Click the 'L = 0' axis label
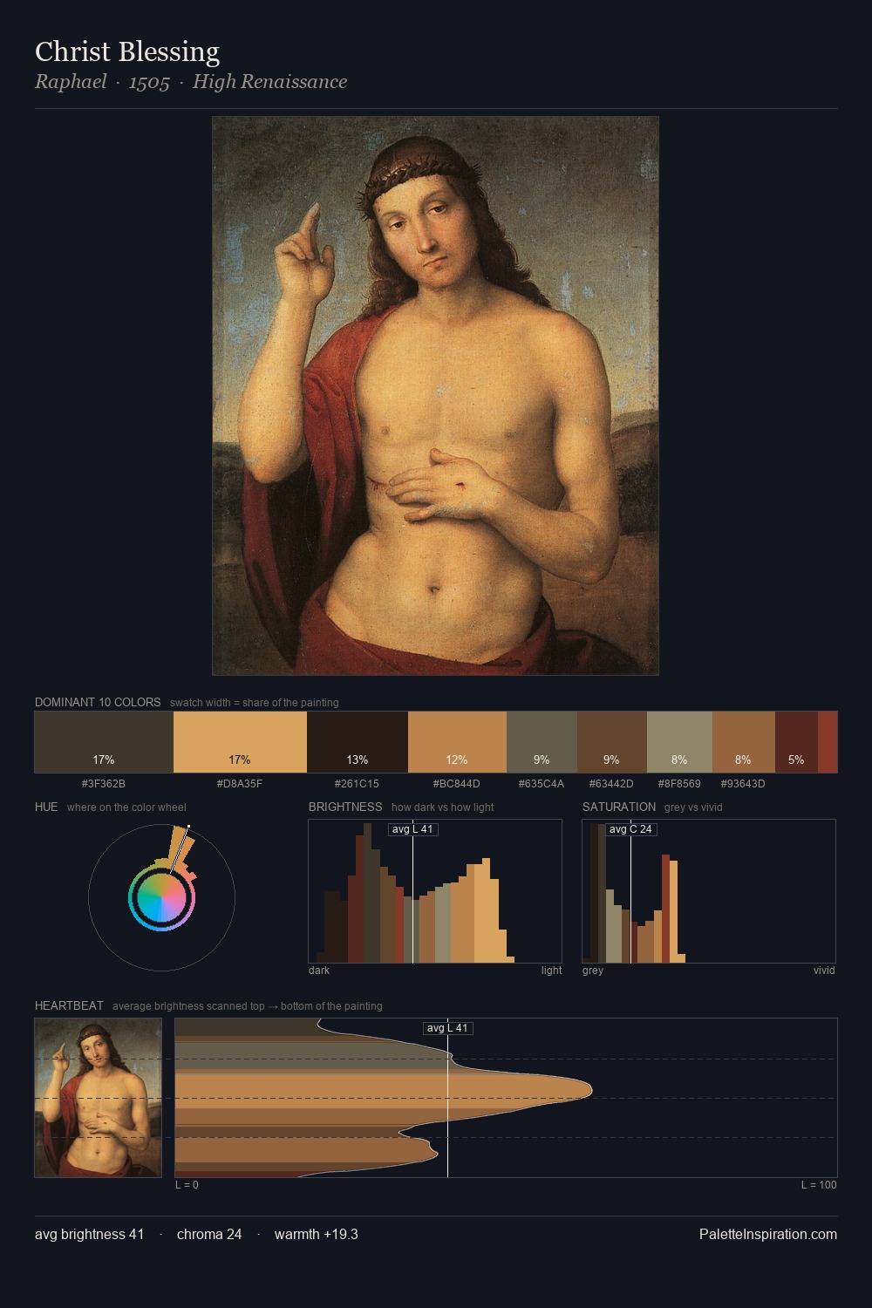 click(x=187, y=1185)
